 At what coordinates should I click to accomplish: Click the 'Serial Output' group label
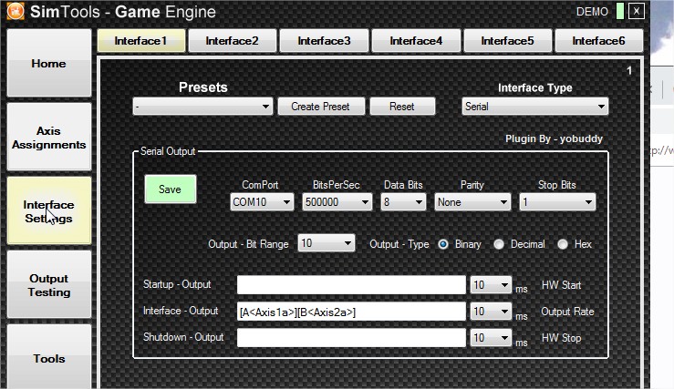pos(168,151)
